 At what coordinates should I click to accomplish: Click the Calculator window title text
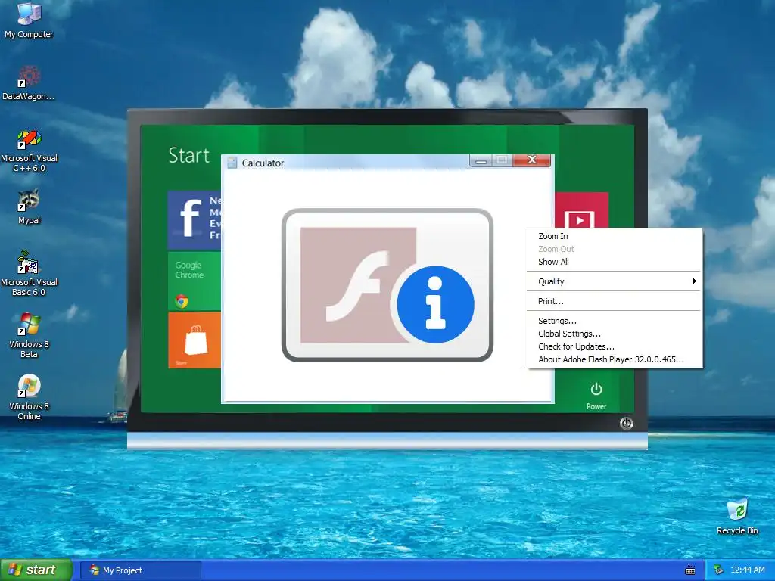click(x=263, y=163)
